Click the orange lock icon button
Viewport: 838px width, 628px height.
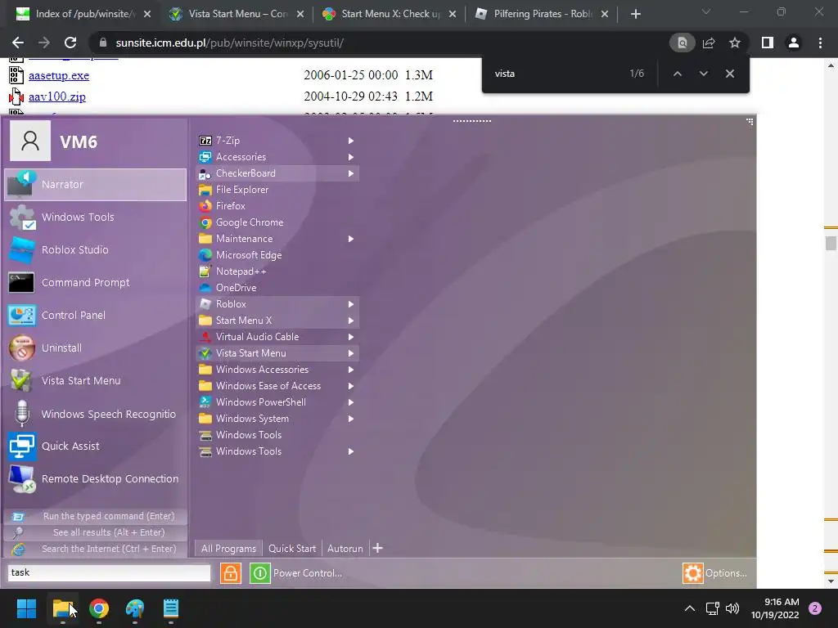(x=231, y=573)
